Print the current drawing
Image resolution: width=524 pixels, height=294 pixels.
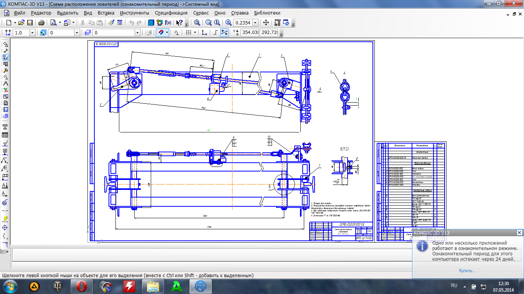coord(41,23)
